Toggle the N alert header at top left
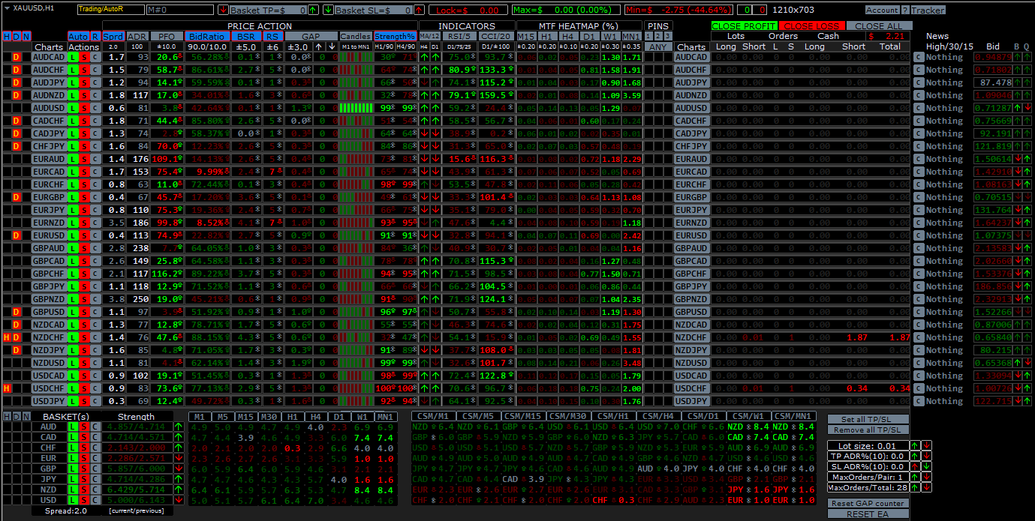 26,36
